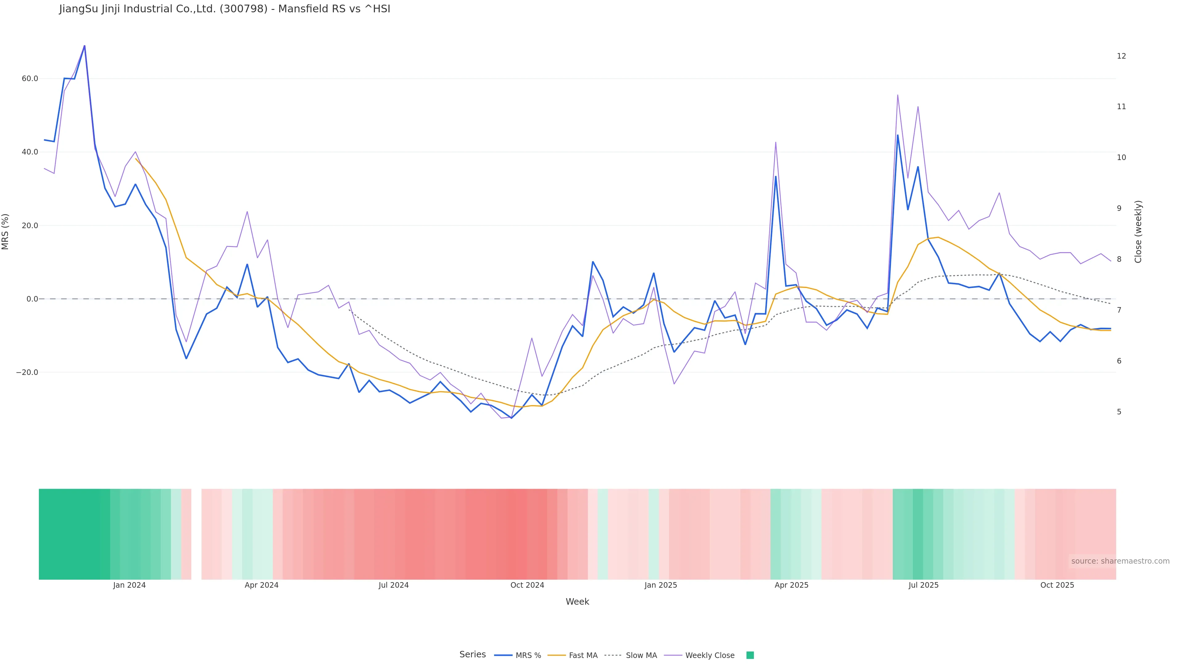1185x666 pixels.
Task: Hide the Fast MA legend entry
Action: point(583,656)
